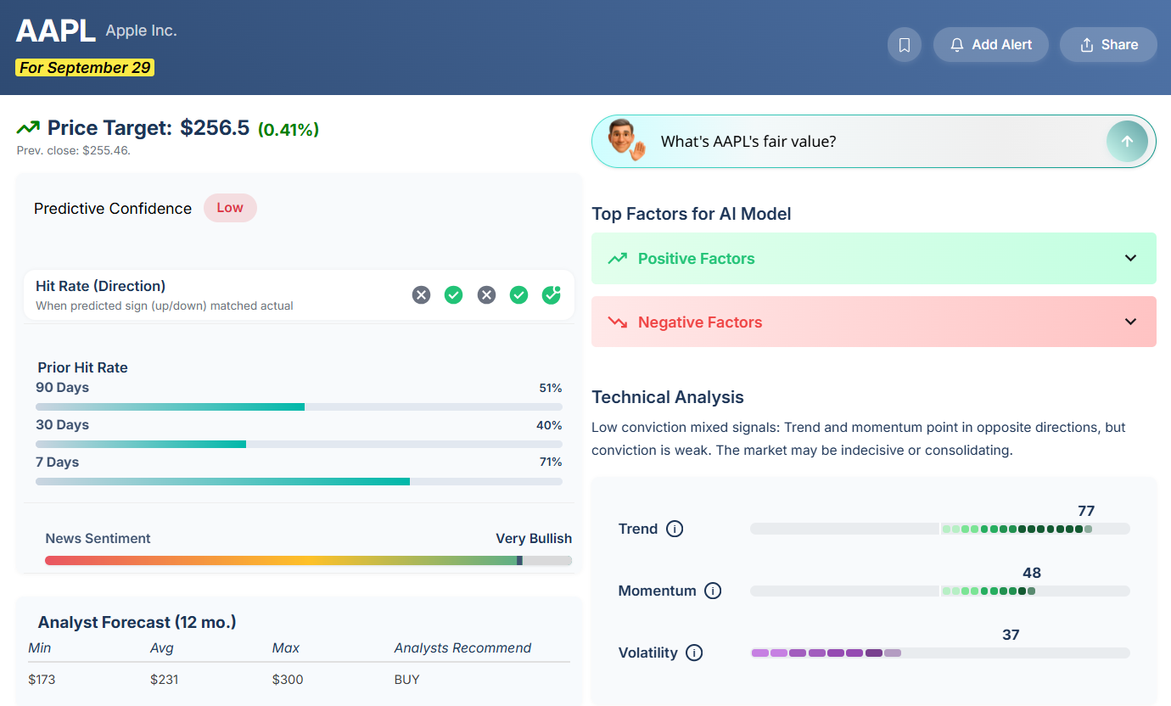The width and height of the screenshot is (1171, 706).
Task: Click the $256.5 price target value
Action: [215, 128]
